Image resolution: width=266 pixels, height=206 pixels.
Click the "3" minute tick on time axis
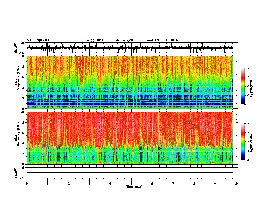(89, 184)
